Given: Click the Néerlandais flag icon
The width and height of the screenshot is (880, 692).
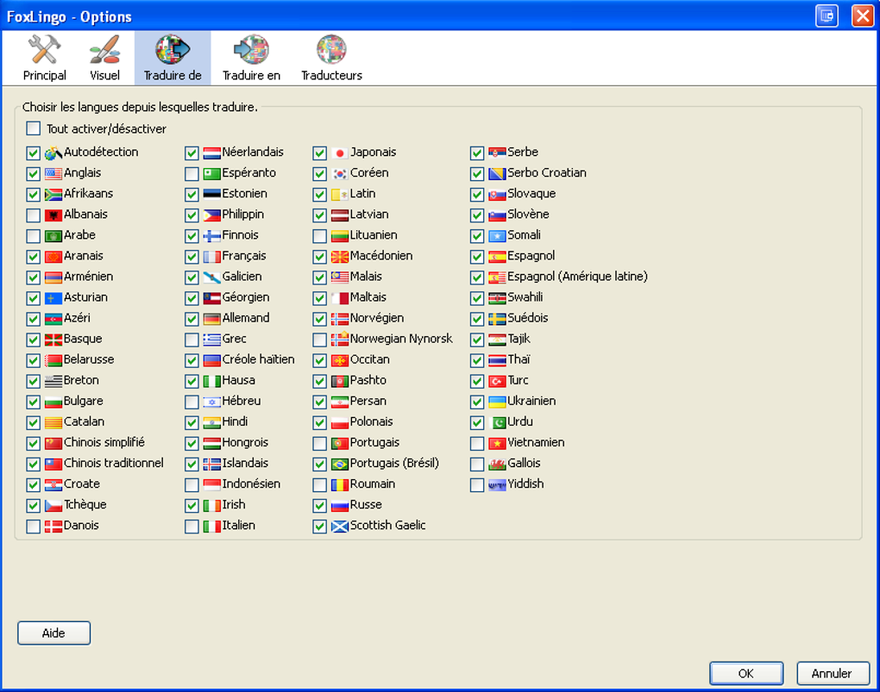Looking at the screenshot, I should (211, 153).
